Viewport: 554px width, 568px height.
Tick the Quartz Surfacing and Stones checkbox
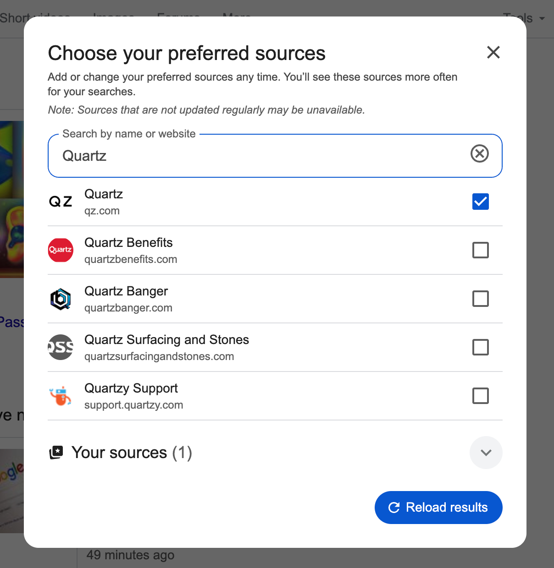click(480, 347)
